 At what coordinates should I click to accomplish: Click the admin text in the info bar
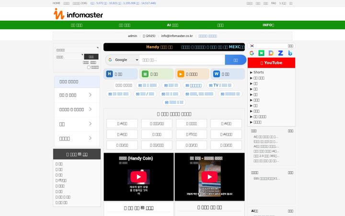[132, 36]
